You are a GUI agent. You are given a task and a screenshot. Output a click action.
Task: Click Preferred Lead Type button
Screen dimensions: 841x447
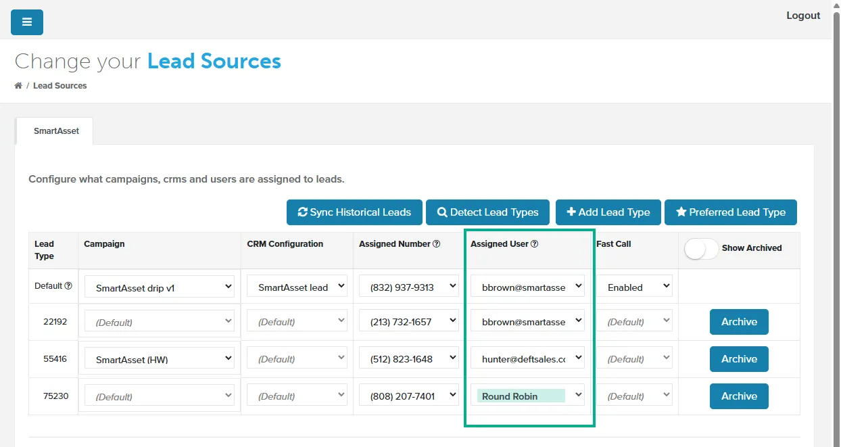click(x=731, y=212)
